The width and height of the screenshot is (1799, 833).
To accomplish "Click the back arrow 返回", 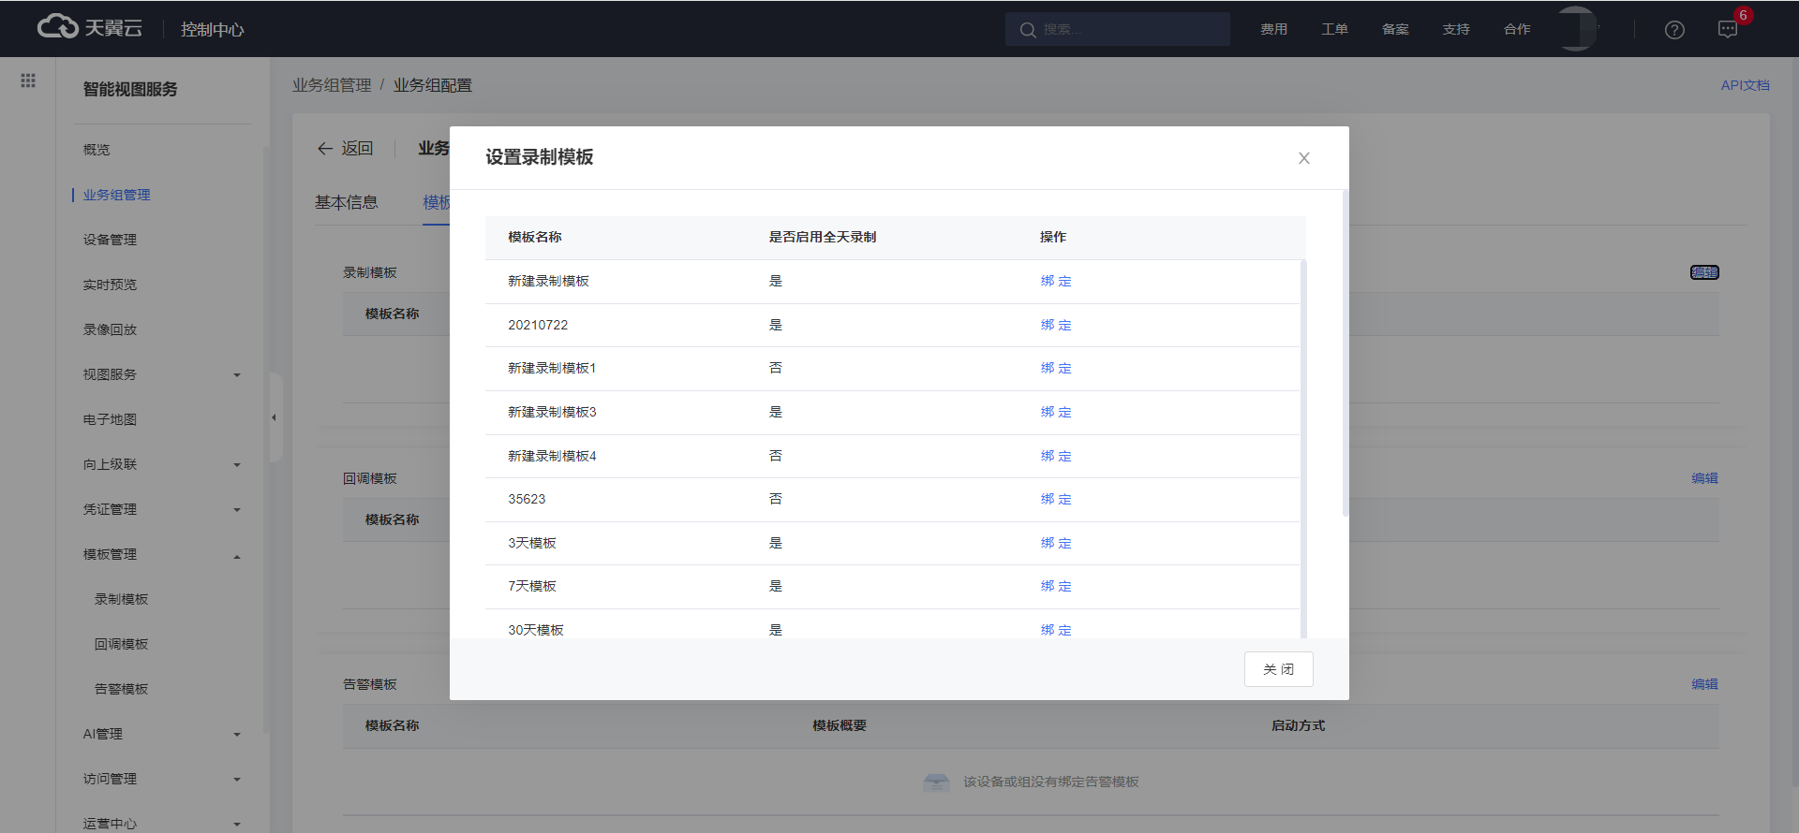I will 345,149.
